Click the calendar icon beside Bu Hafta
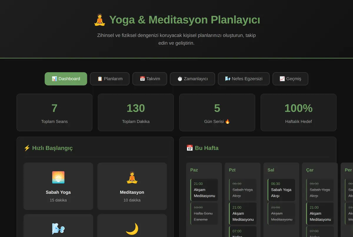Viewport: 353px width, 237px height. 190,148
